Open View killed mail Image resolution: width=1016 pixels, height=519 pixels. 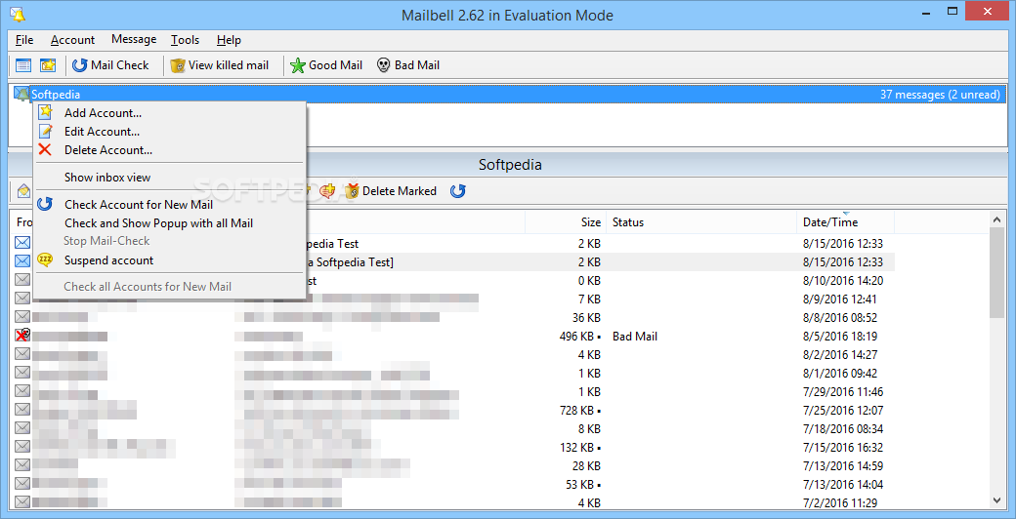click(x=220, y=65)
